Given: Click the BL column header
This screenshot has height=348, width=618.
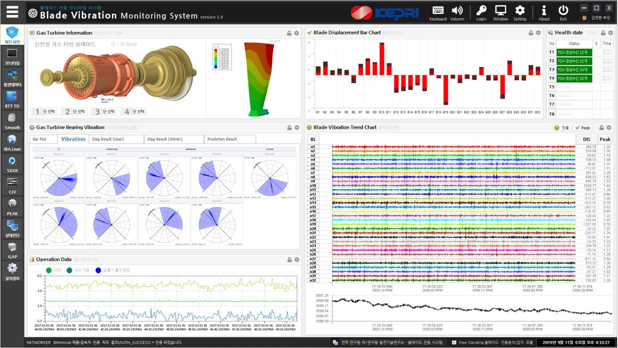Looking at the screenshot, I should pos(313,139).
